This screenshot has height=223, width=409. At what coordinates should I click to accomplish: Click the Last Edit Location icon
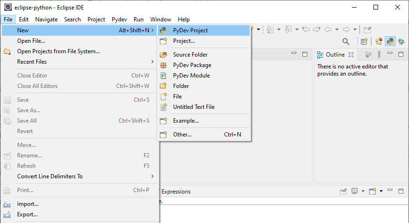click(x=306, y=29)
